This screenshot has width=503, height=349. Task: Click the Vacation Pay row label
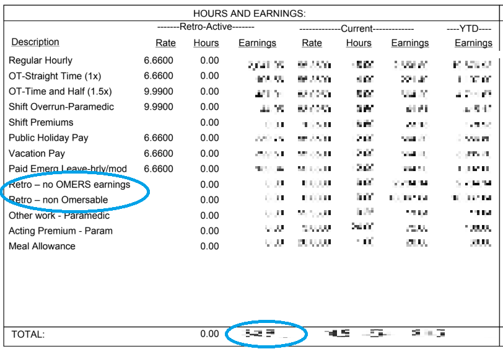click(37, 154)
